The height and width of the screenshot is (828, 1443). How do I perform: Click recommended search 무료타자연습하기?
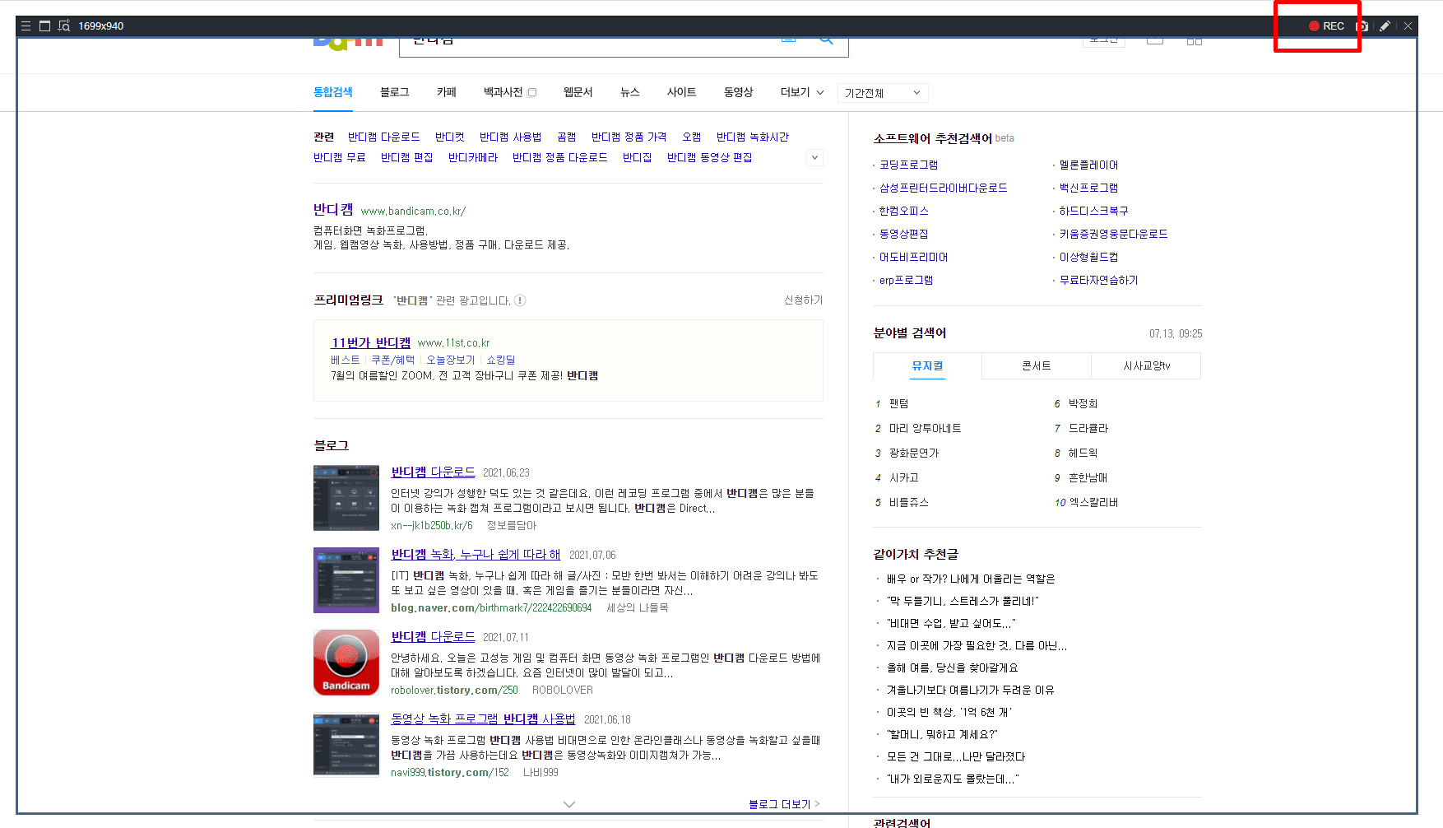pyautogui.click(x=1098, y=280)
